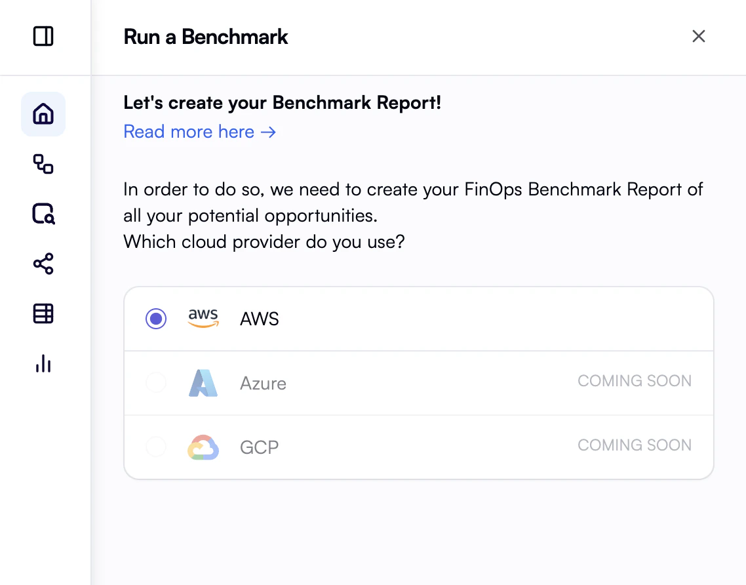Click the Run a Benchmark heading
The width and height of the screenshot is (746, 585).
point(205,37)
